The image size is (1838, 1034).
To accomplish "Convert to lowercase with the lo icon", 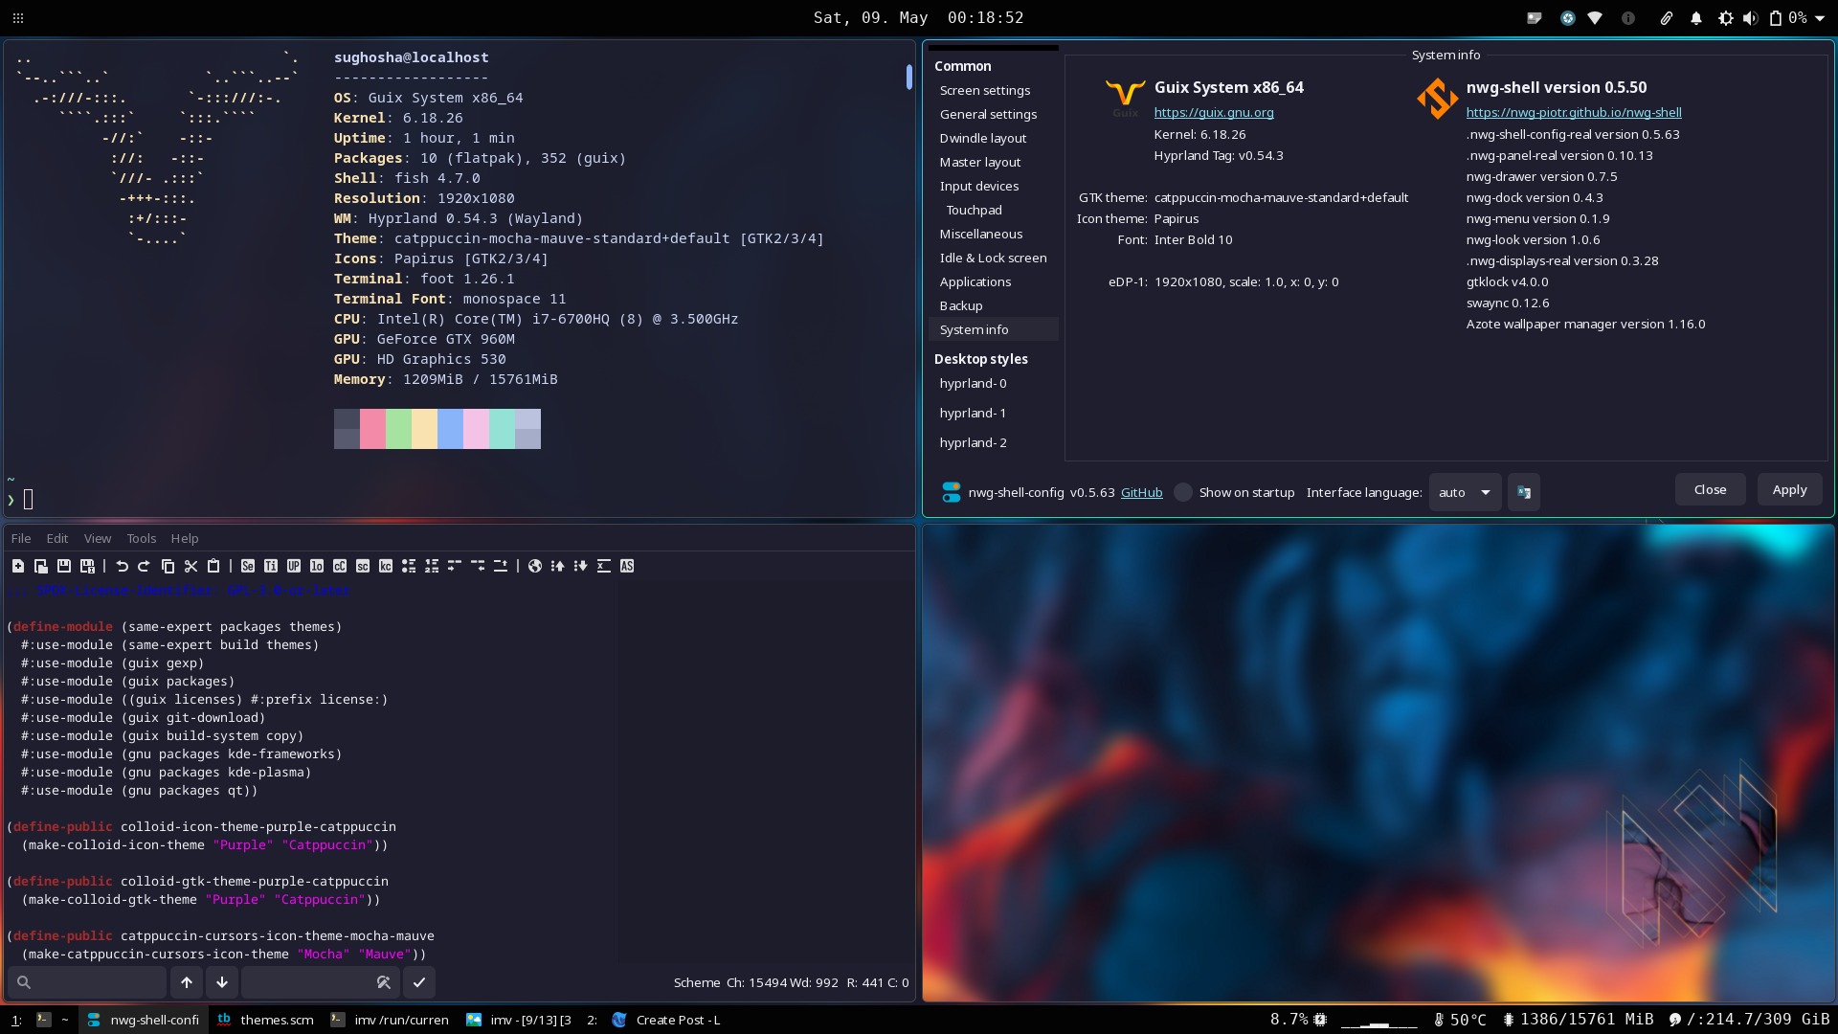I will (317, 566).
